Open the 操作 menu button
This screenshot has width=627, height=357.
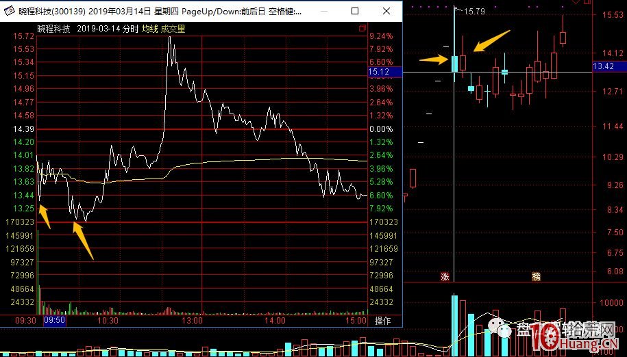(x=382, y=321)
